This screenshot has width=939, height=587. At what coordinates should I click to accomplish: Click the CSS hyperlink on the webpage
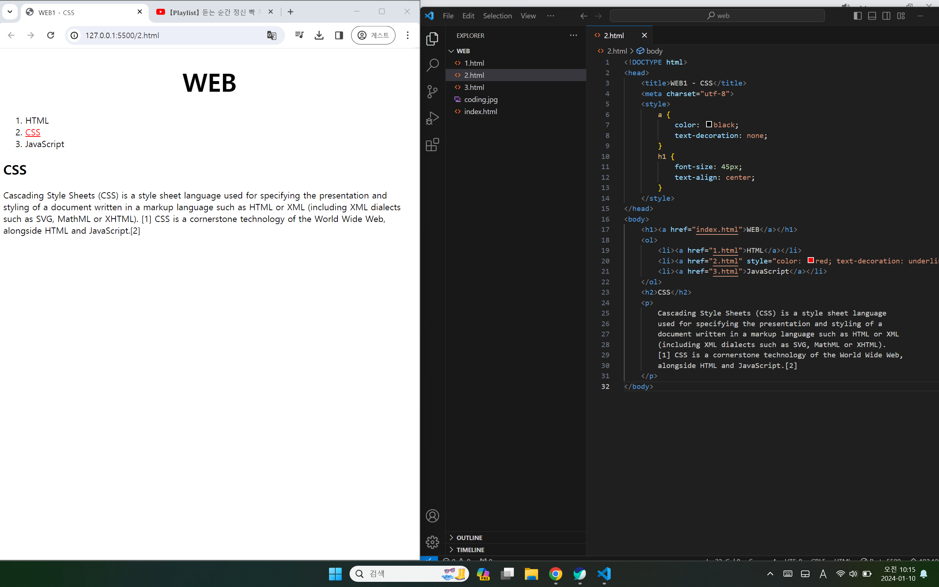click(x=33, y=132)
